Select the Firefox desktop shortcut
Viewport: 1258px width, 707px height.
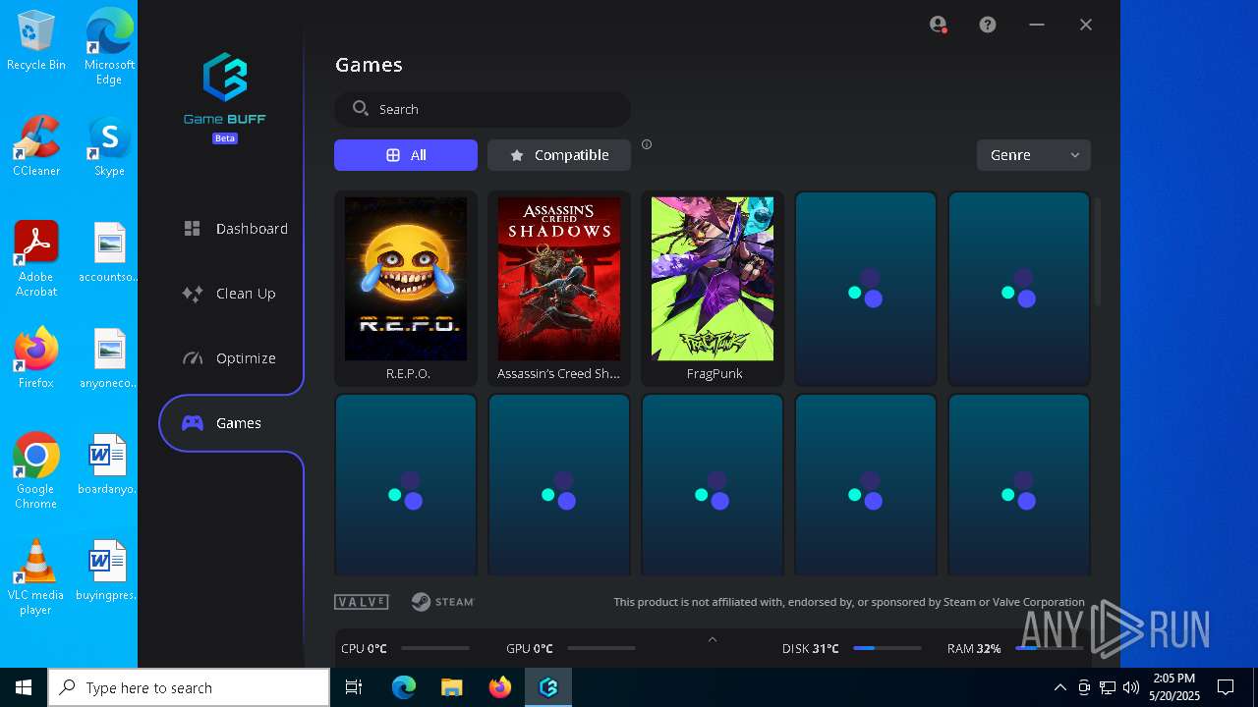click(x=36, y=357)
